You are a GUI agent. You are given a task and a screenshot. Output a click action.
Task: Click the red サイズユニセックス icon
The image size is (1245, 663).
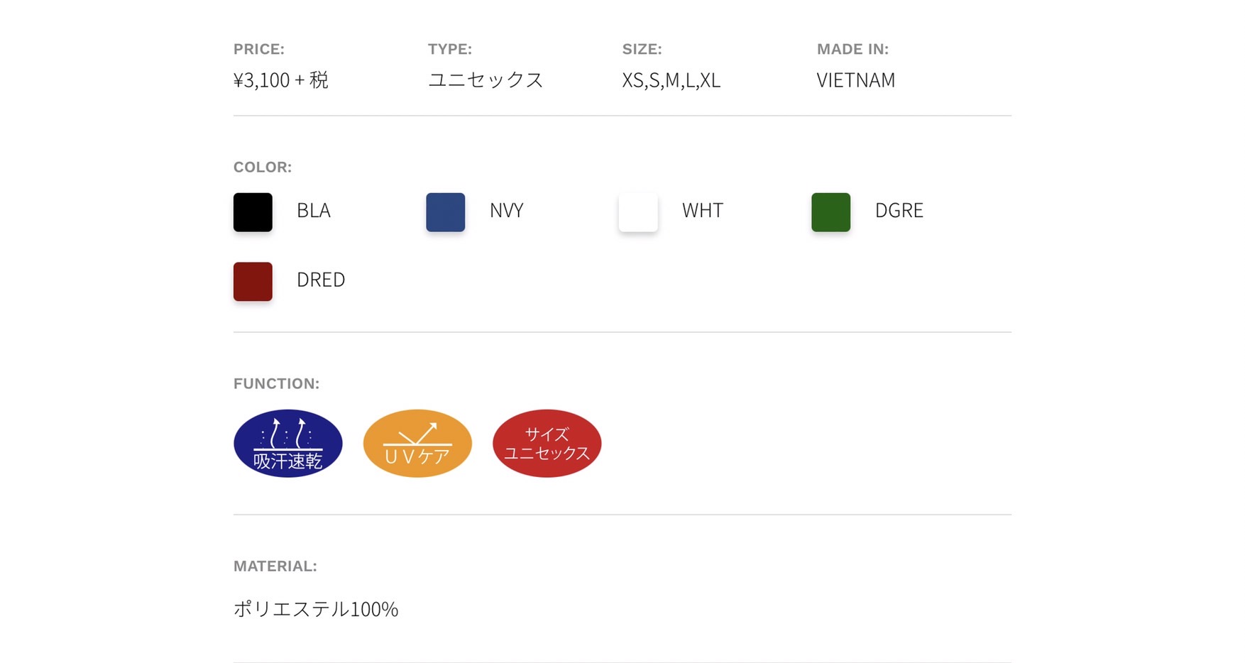coord(547,443)
